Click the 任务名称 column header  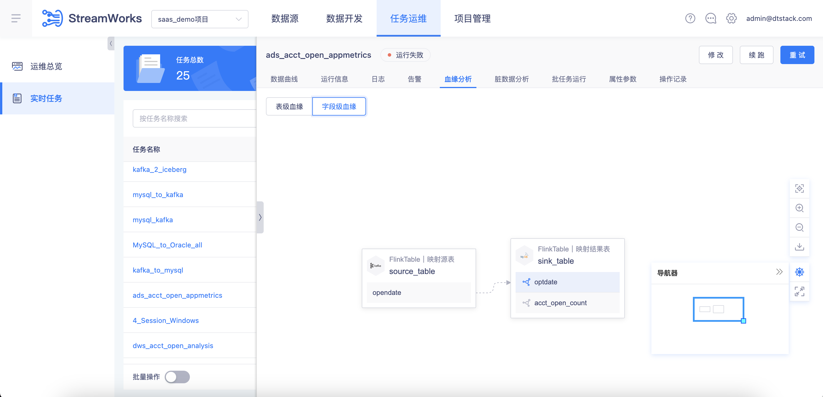click(146, 149)
